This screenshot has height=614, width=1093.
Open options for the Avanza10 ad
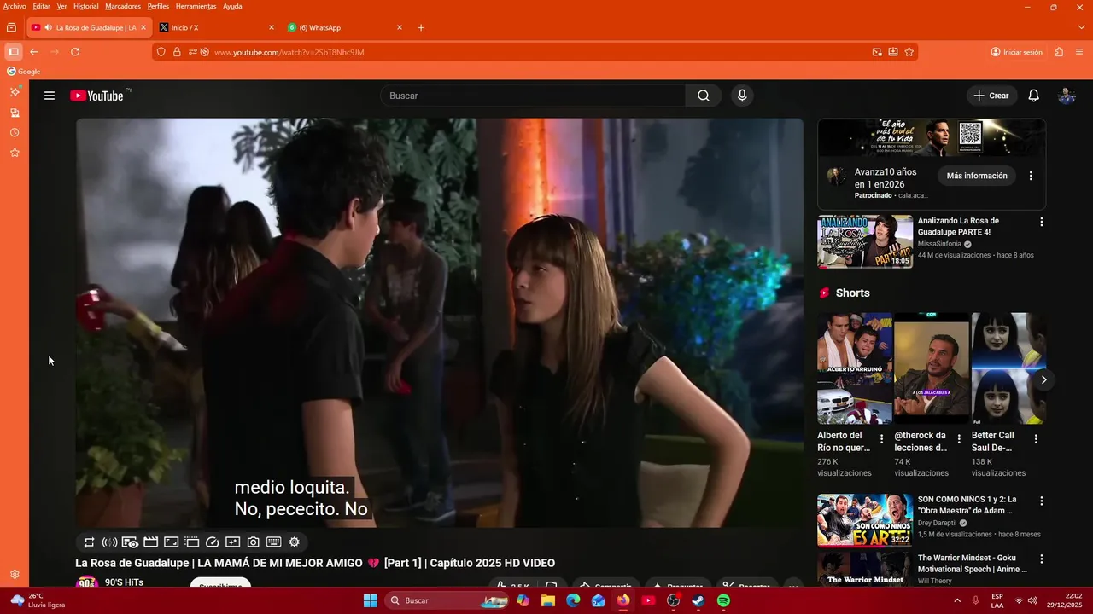tap(1031, 176)
